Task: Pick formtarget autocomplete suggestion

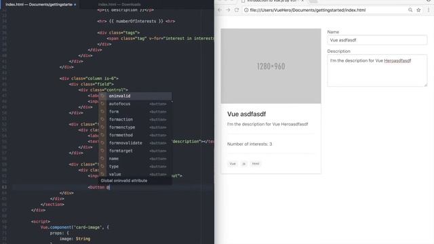Action: (x=135, y=150)
